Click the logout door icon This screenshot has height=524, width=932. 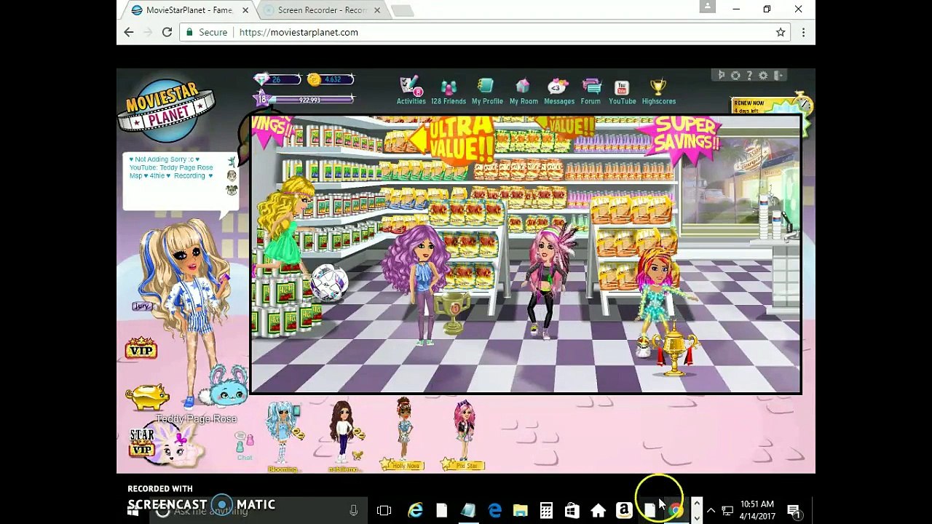(x=778, y=75)
